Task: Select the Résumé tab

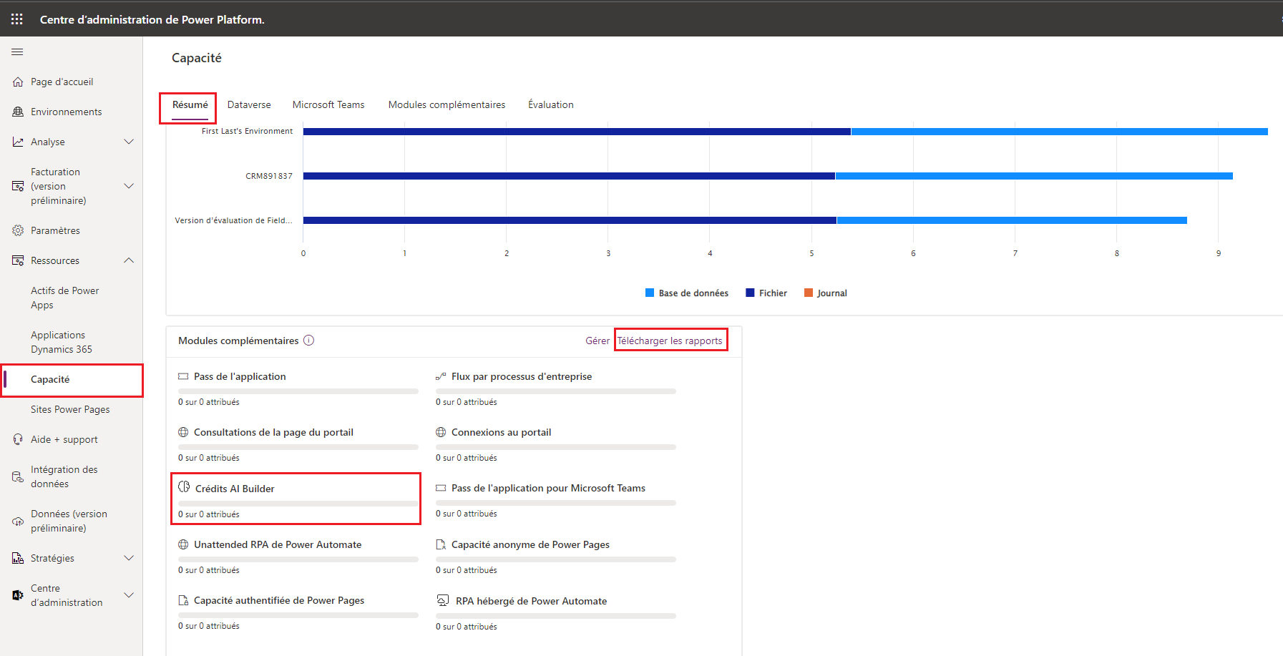Action: [x=190, y=105]
